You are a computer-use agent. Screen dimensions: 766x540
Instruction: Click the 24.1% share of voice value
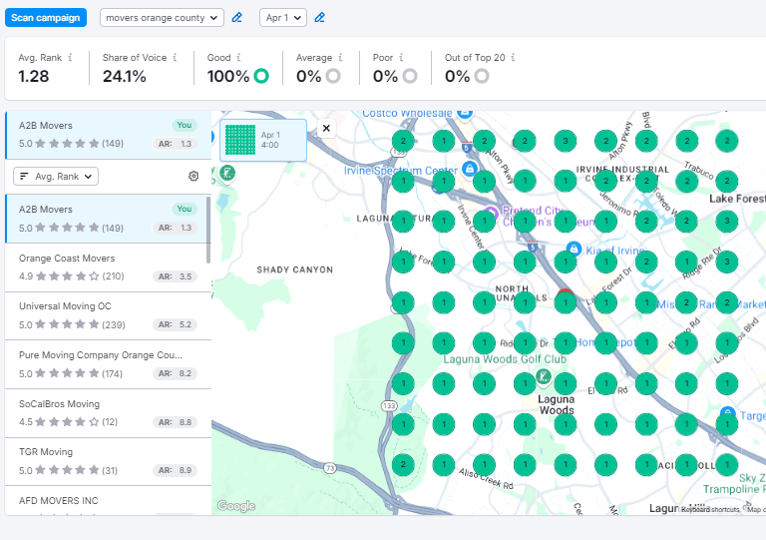[x=124, y=76]
